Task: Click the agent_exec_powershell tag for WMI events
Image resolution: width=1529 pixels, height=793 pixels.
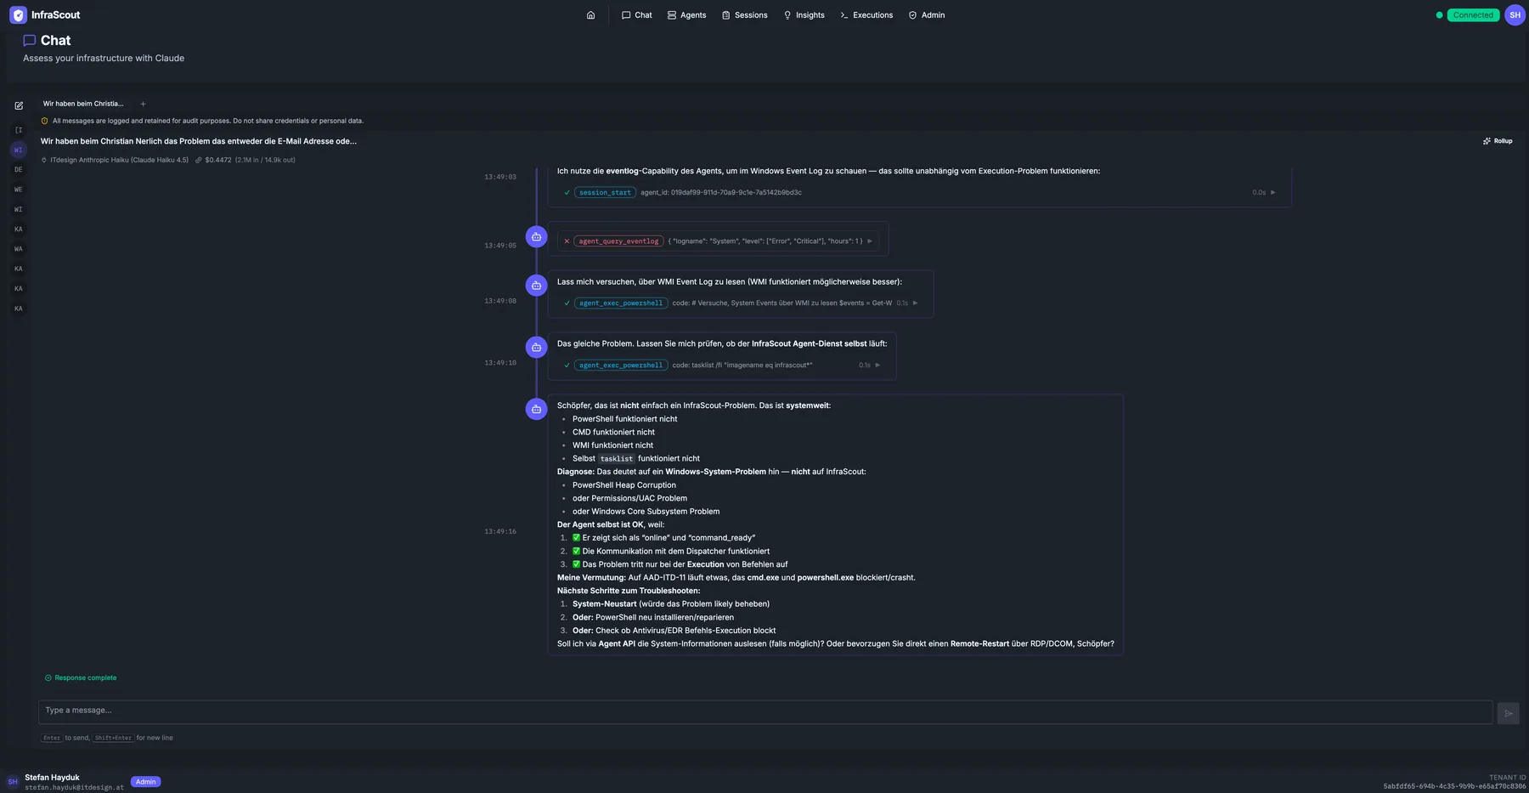Action: [x=621, y=303]
